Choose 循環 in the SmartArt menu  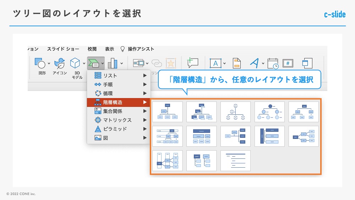coord(119,93)
